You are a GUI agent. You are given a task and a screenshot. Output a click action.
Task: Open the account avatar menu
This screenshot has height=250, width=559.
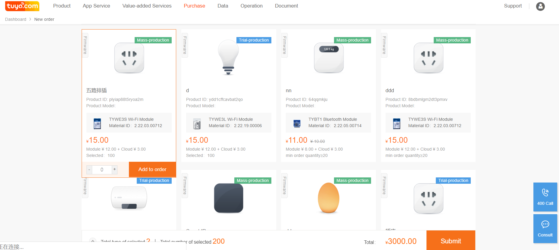tap(540, 6)
